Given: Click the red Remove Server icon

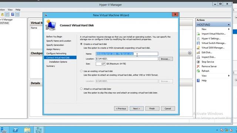Looking at the screenshot, I should pyautogui.click(x=198, y=66).
